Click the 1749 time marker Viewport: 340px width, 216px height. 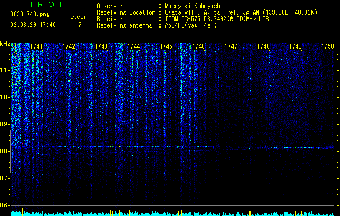[295, 46]
